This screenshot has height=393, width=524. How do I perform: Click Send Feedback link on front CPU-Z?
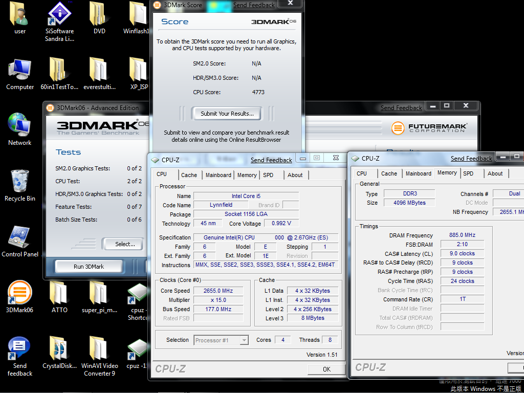[x=271, y=160]
